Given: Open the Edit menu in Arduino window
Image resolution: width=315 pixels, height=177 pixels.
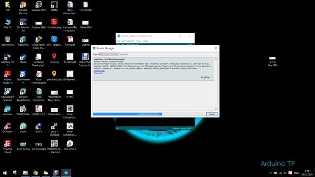Looking at the screenshot, I should click(124, 41).
